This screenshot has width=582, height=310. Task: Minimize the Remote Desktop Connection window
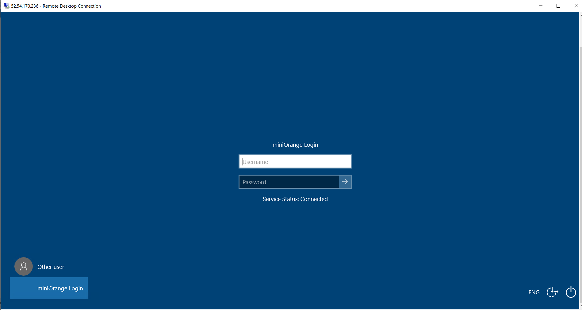(541, 6)
